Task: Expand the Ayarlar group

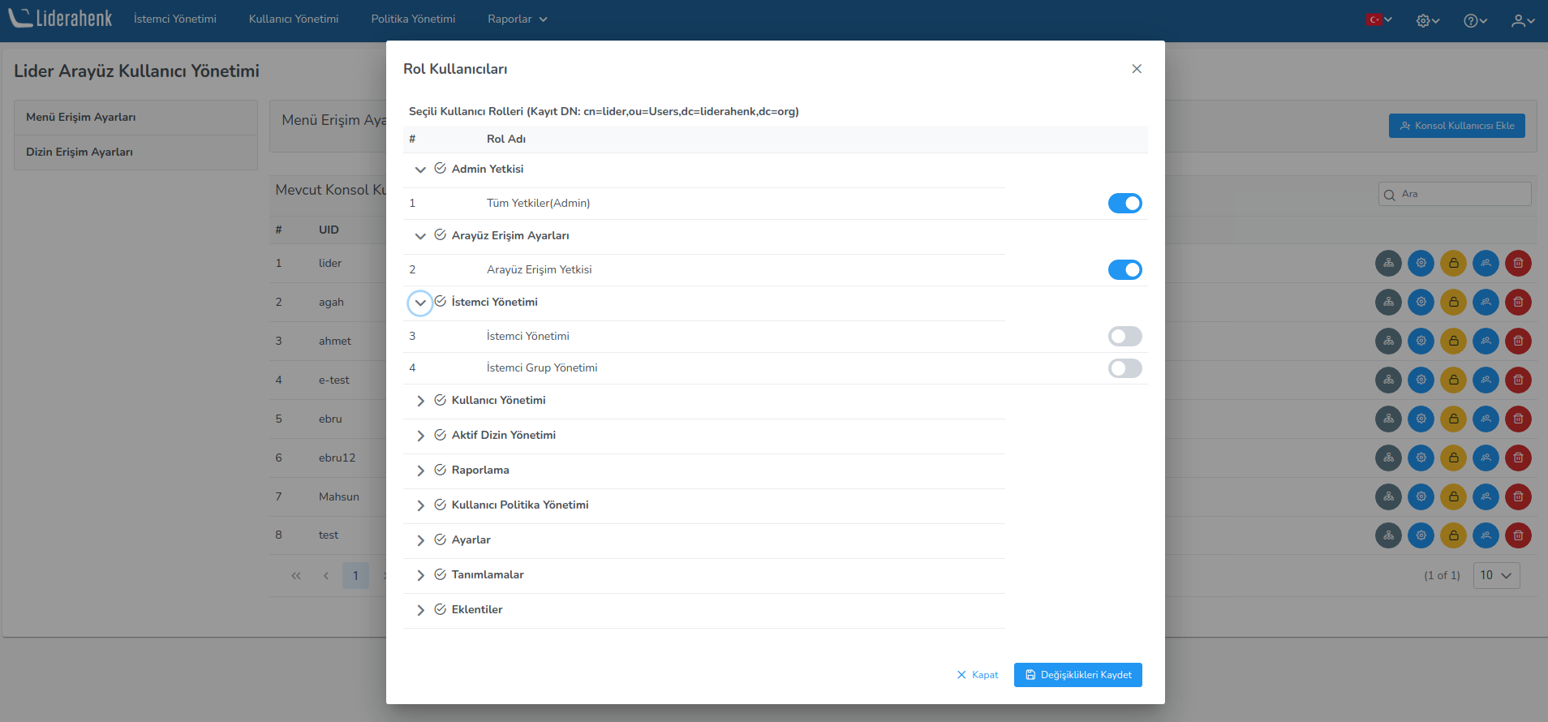Action: pyautogui.click(x=420, y=540)
